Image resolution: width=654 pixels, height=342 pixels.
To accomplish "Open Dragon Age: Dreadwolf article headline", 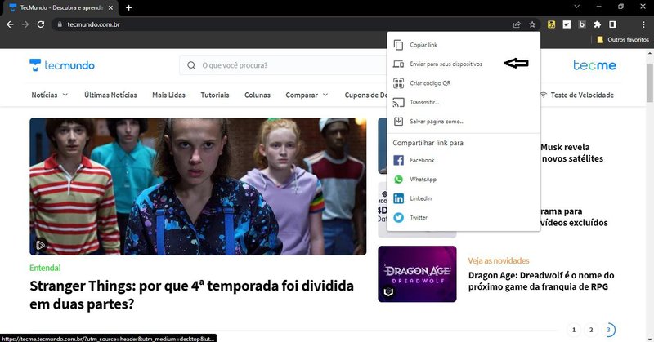I will (541, 281).
